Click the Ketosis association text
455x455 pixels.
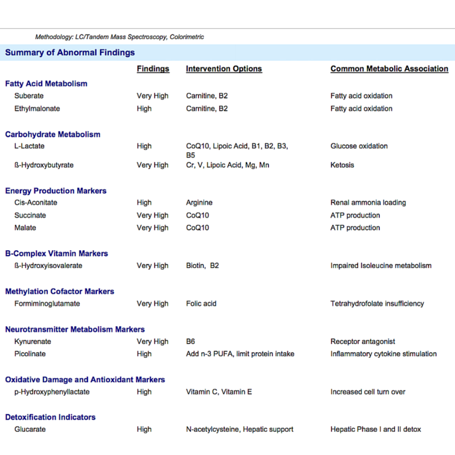[x=342, y=165]
